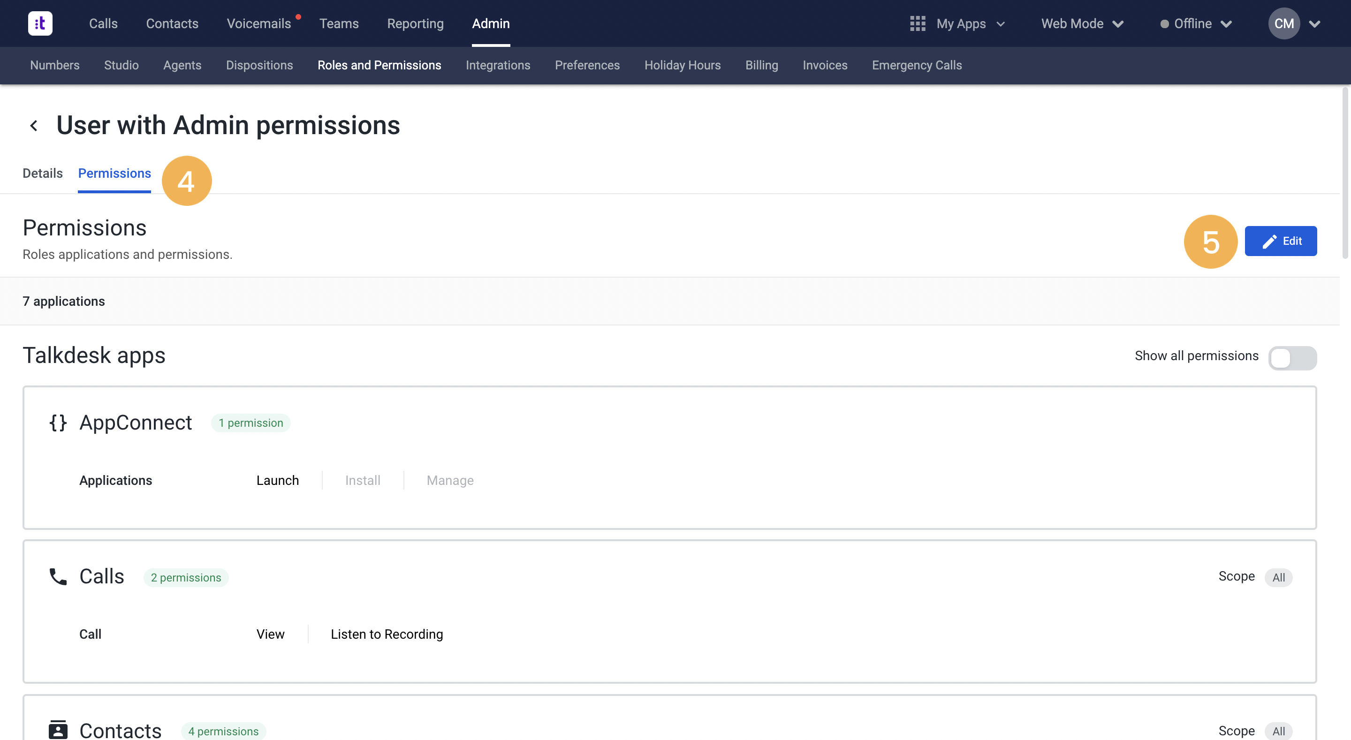Viewport: 1351px width, 740px height.
Task: Open the Dispositions section
Action: pos(259,65)
